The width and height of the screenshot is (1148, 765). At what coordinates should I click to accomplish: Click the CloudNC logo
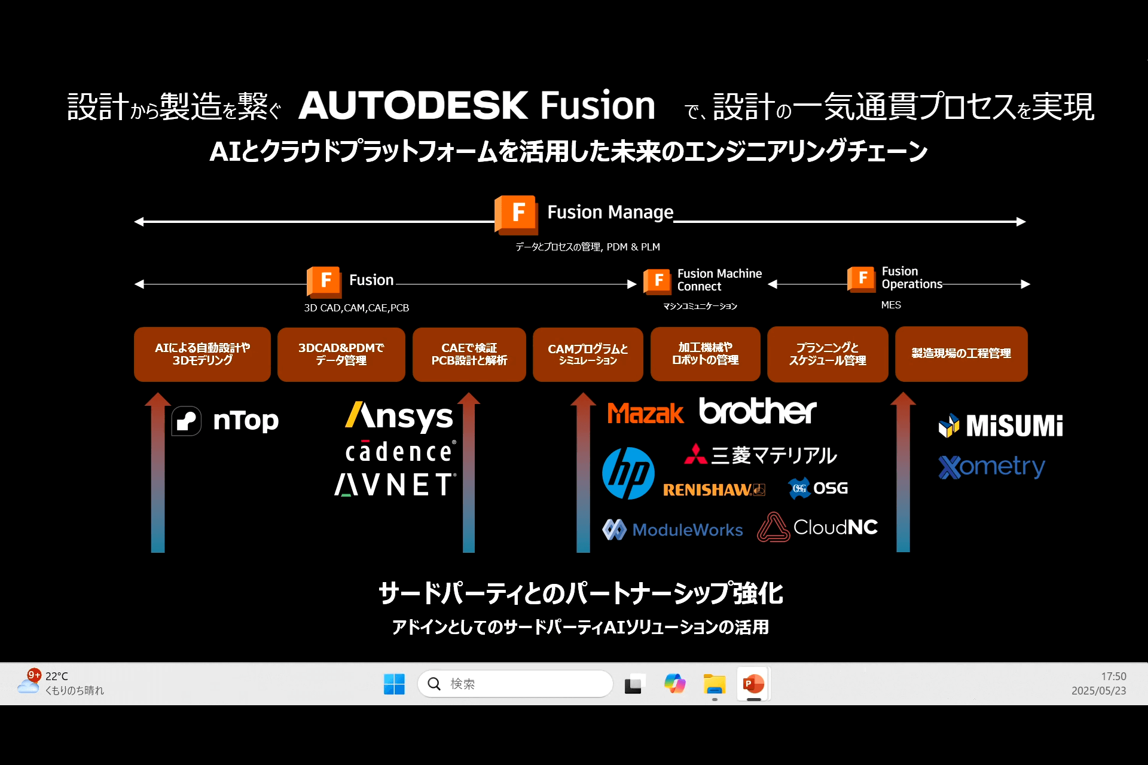pos(817,527)
